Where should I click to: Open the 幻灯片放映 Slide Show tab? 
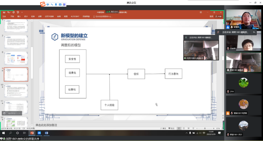49,16
